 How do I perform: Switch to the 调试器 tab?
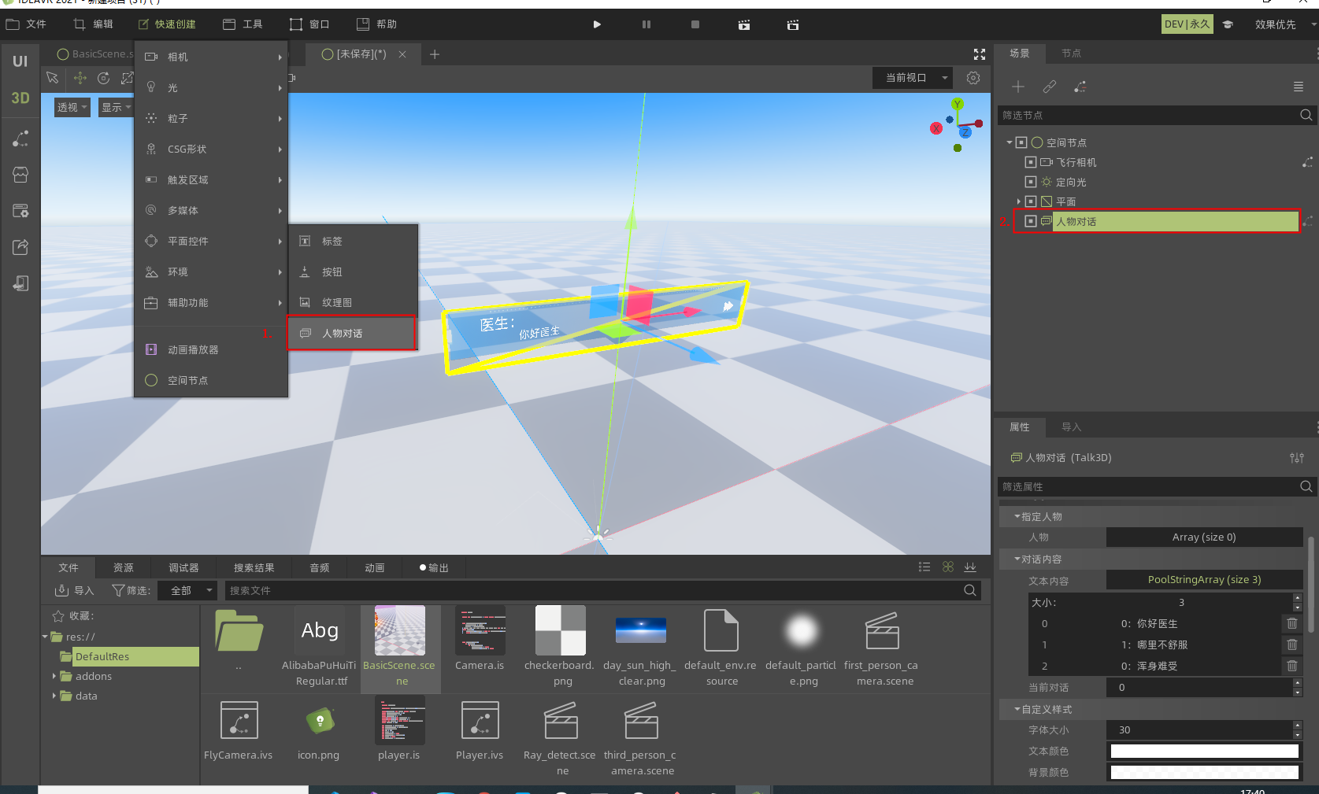[183, 567]
